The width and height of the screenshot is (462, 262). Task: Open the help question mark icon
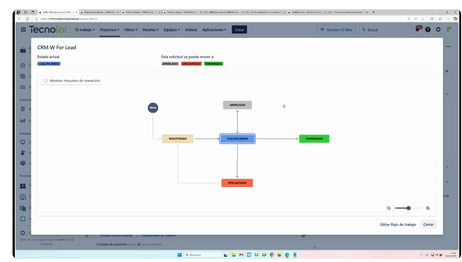[x=428, y=30]
